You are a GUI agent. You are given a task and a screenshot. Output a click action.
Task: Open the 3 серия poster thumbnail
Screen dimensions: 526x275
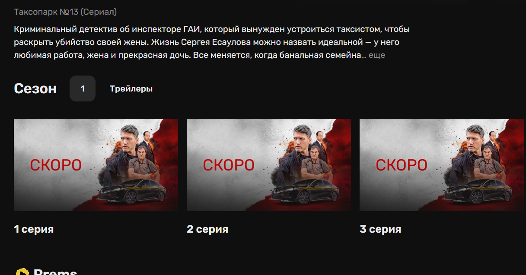442,165
